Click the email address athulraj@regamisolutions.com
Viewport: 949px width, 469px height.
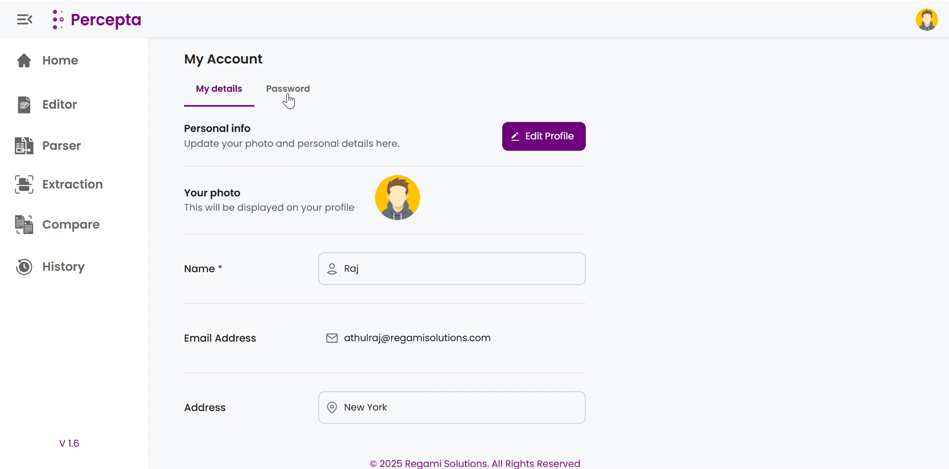(417, 338)
